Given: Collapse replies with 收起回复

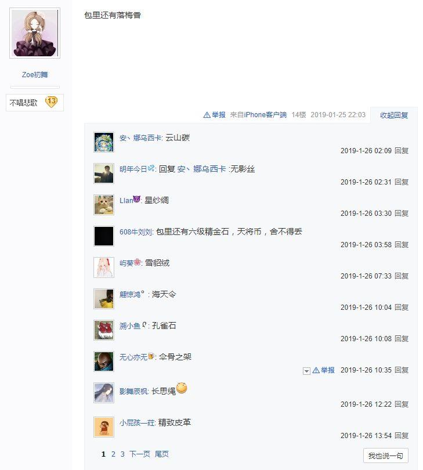Looking at the screenshot, I should tap(394, 115).
